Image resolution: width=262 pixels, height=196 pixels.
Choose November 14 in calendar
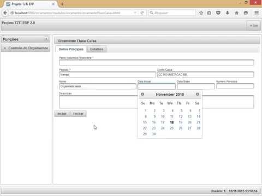coord(199,117)
